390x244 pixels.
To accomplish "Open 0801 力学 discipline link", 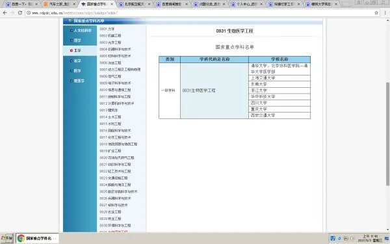I will (x=107, y=29).
